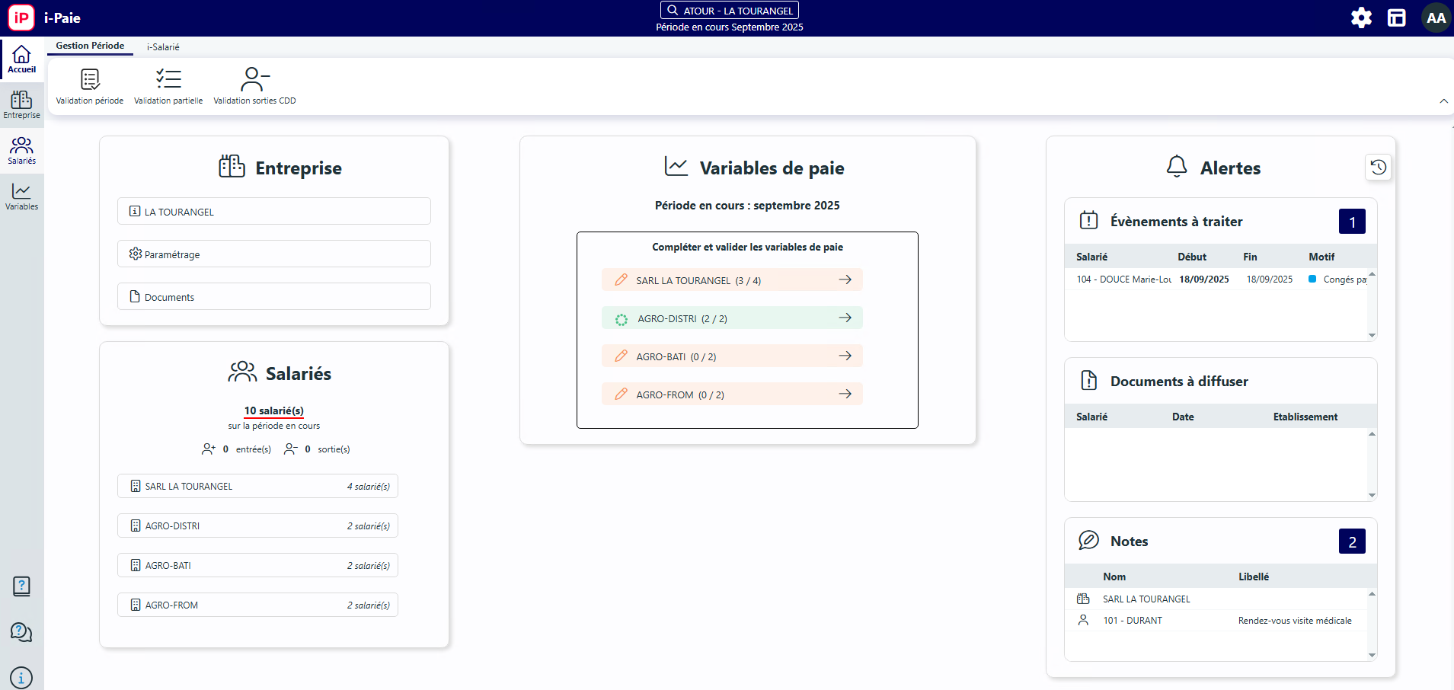This screenshot has width=1454, height=690.
Task: Open the Paramétrage button
Action: pos(274,254)
